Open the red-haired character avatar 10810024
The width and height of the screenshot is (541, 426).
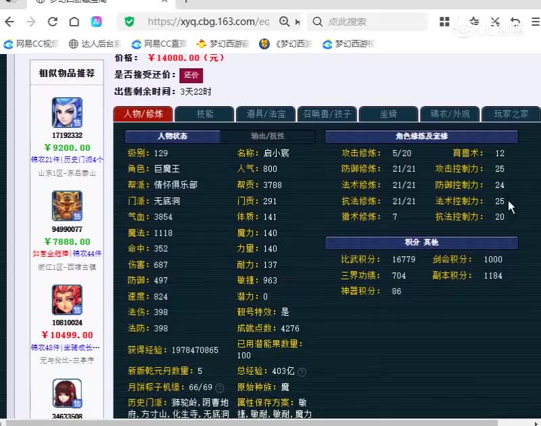[67, 300]
